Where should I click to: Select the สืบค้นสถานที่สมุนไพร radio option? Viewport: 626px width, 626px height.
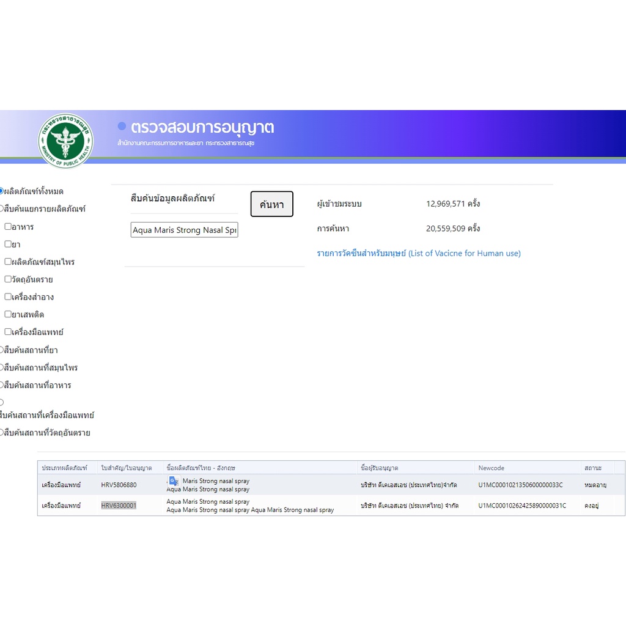(1, 367)
